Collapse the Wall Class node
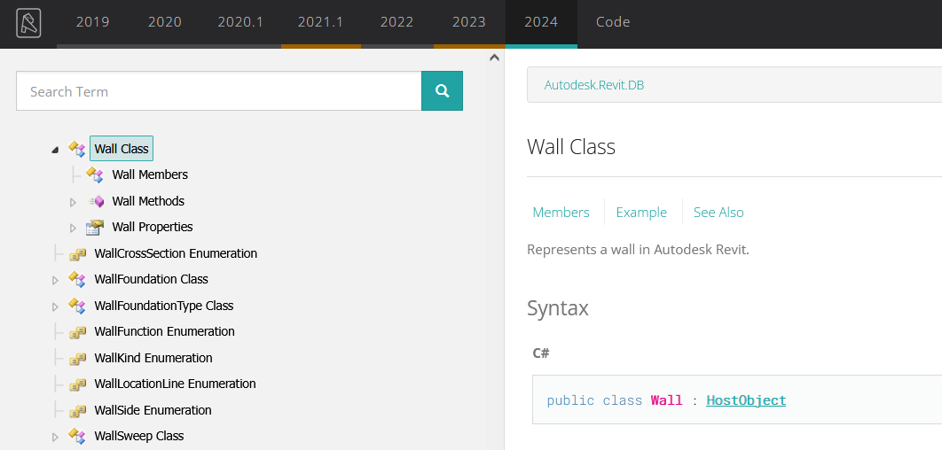Image resolution: width=942 pixels, height=450 pixels. [55, 150]
